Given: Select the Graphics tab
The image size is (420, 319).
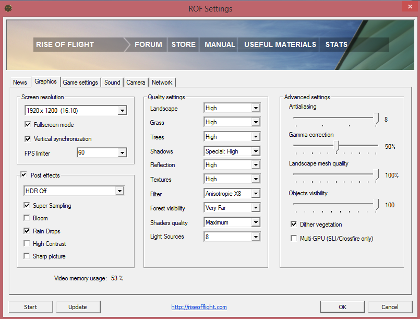Looking at the screenshot, I should [45, 81].
